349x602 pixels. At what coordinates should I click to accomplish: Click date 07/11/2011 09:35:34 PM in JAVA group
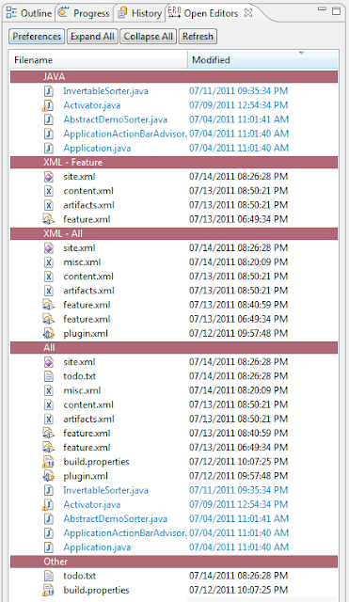click(x=238, y=91)
